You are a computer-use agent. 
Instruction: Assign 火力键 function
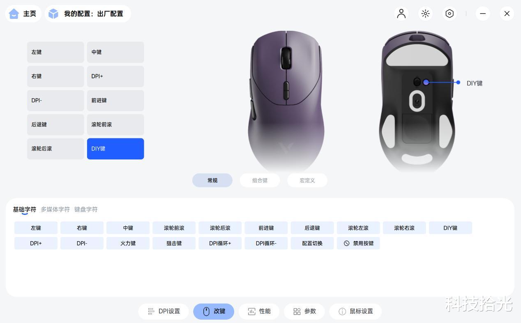(128, 243)
